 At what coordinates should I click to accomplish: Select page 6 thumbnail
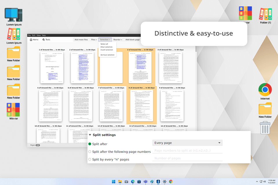click(x=81, y=106)
